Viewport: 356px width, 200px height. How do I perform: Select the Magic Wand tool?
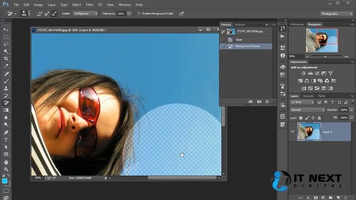coord(6,52)
